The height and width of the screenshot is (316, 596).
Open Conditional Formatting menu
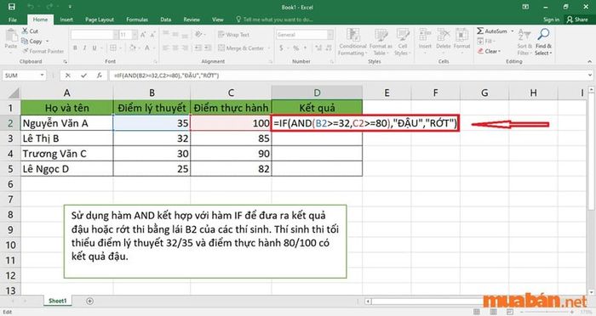(352, 42)
